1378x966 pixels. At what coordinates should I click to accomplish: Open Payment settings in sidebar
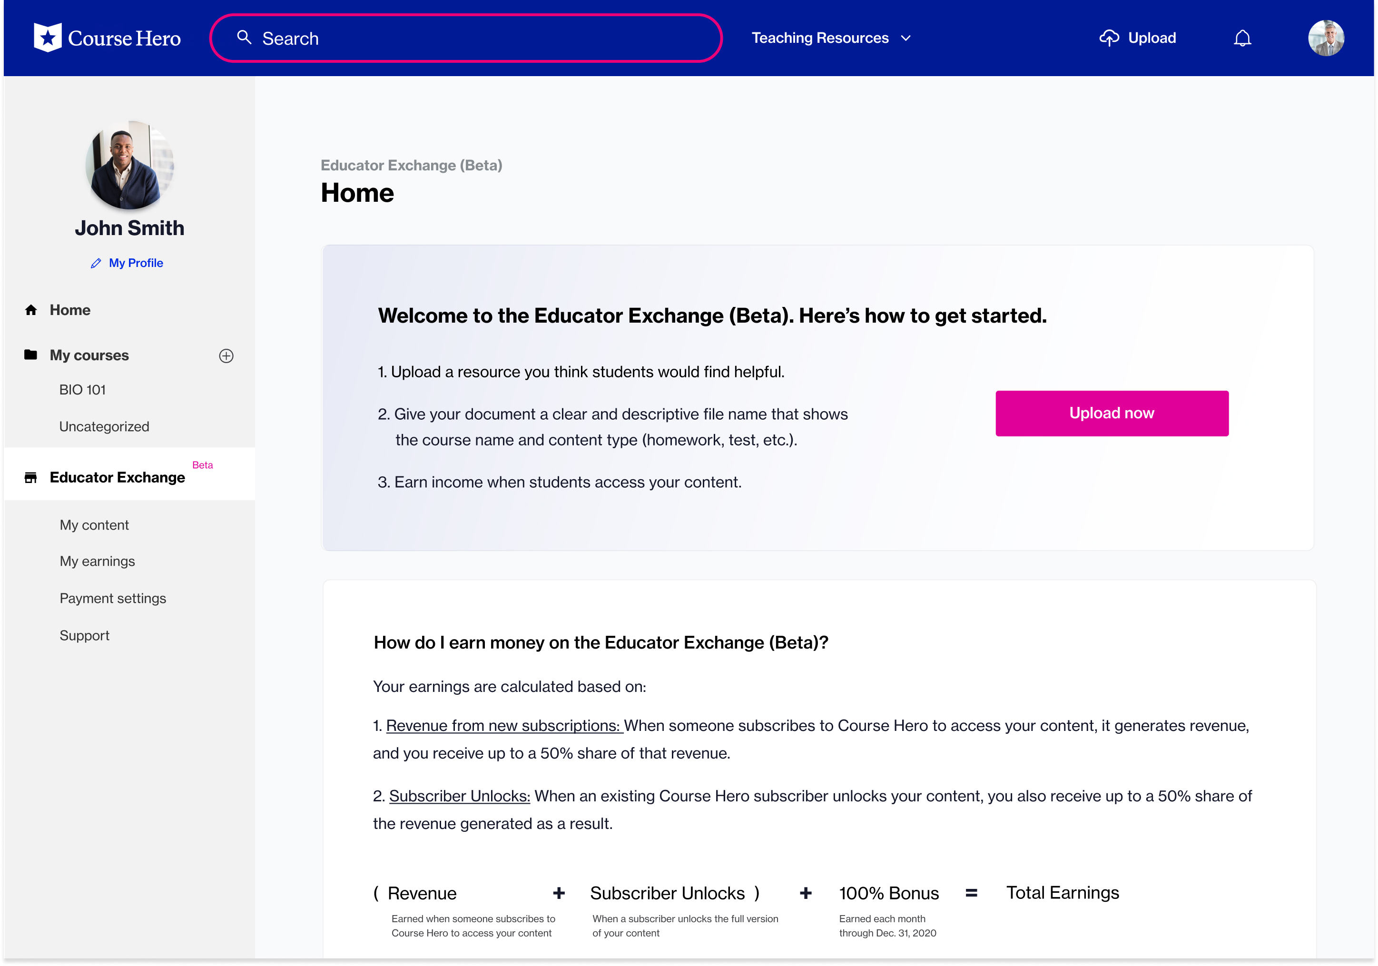pos(113,599)
